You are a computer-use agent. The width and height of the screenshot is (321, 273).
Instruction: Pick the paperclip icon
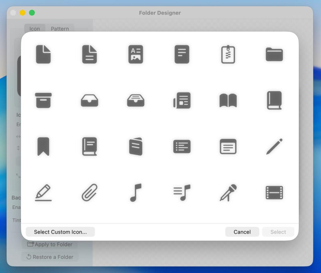click(89, 192)
